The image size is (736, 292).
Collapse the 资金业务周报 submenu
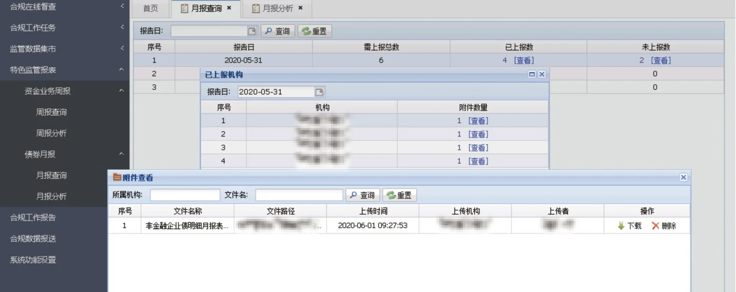coord(122,91)
